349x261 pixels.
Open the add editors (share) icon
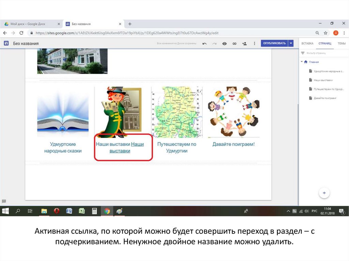[244, 44]
